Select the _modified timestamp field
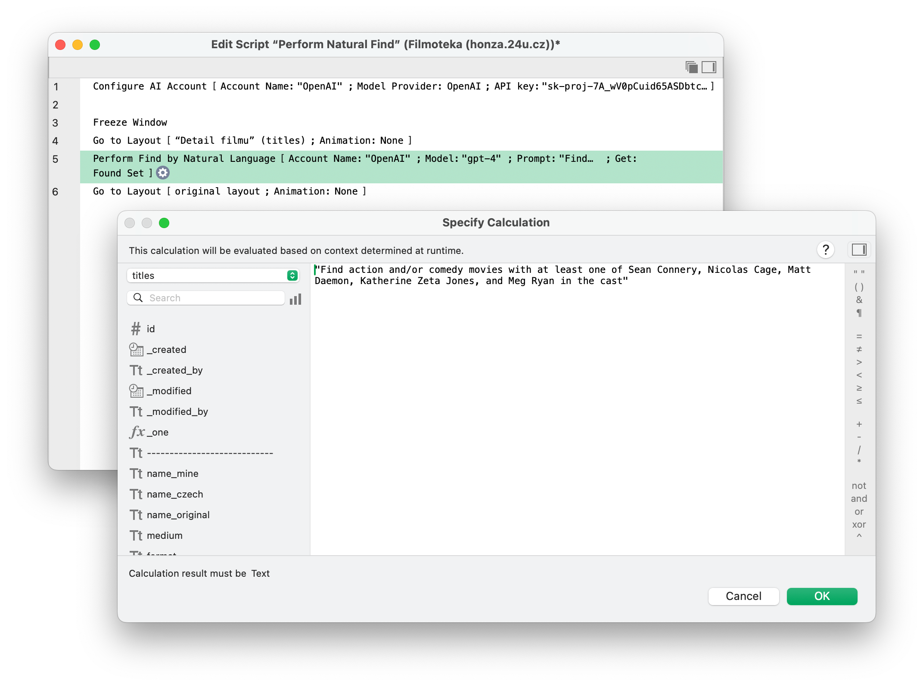Screen dimensions: 917x680 point(214,391)
